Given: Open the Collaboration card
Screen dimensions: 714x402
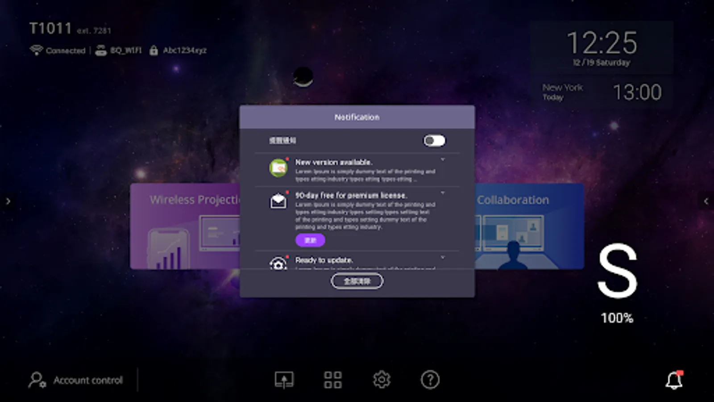Looking at the screenshot, I should click(x=529, y=226).
